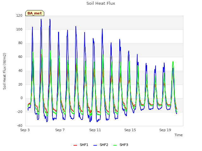The height and width of the screenshot is (151, 202).
Task: Toggle the SHF3 series in the legend
Action: (x=121, y=145)
